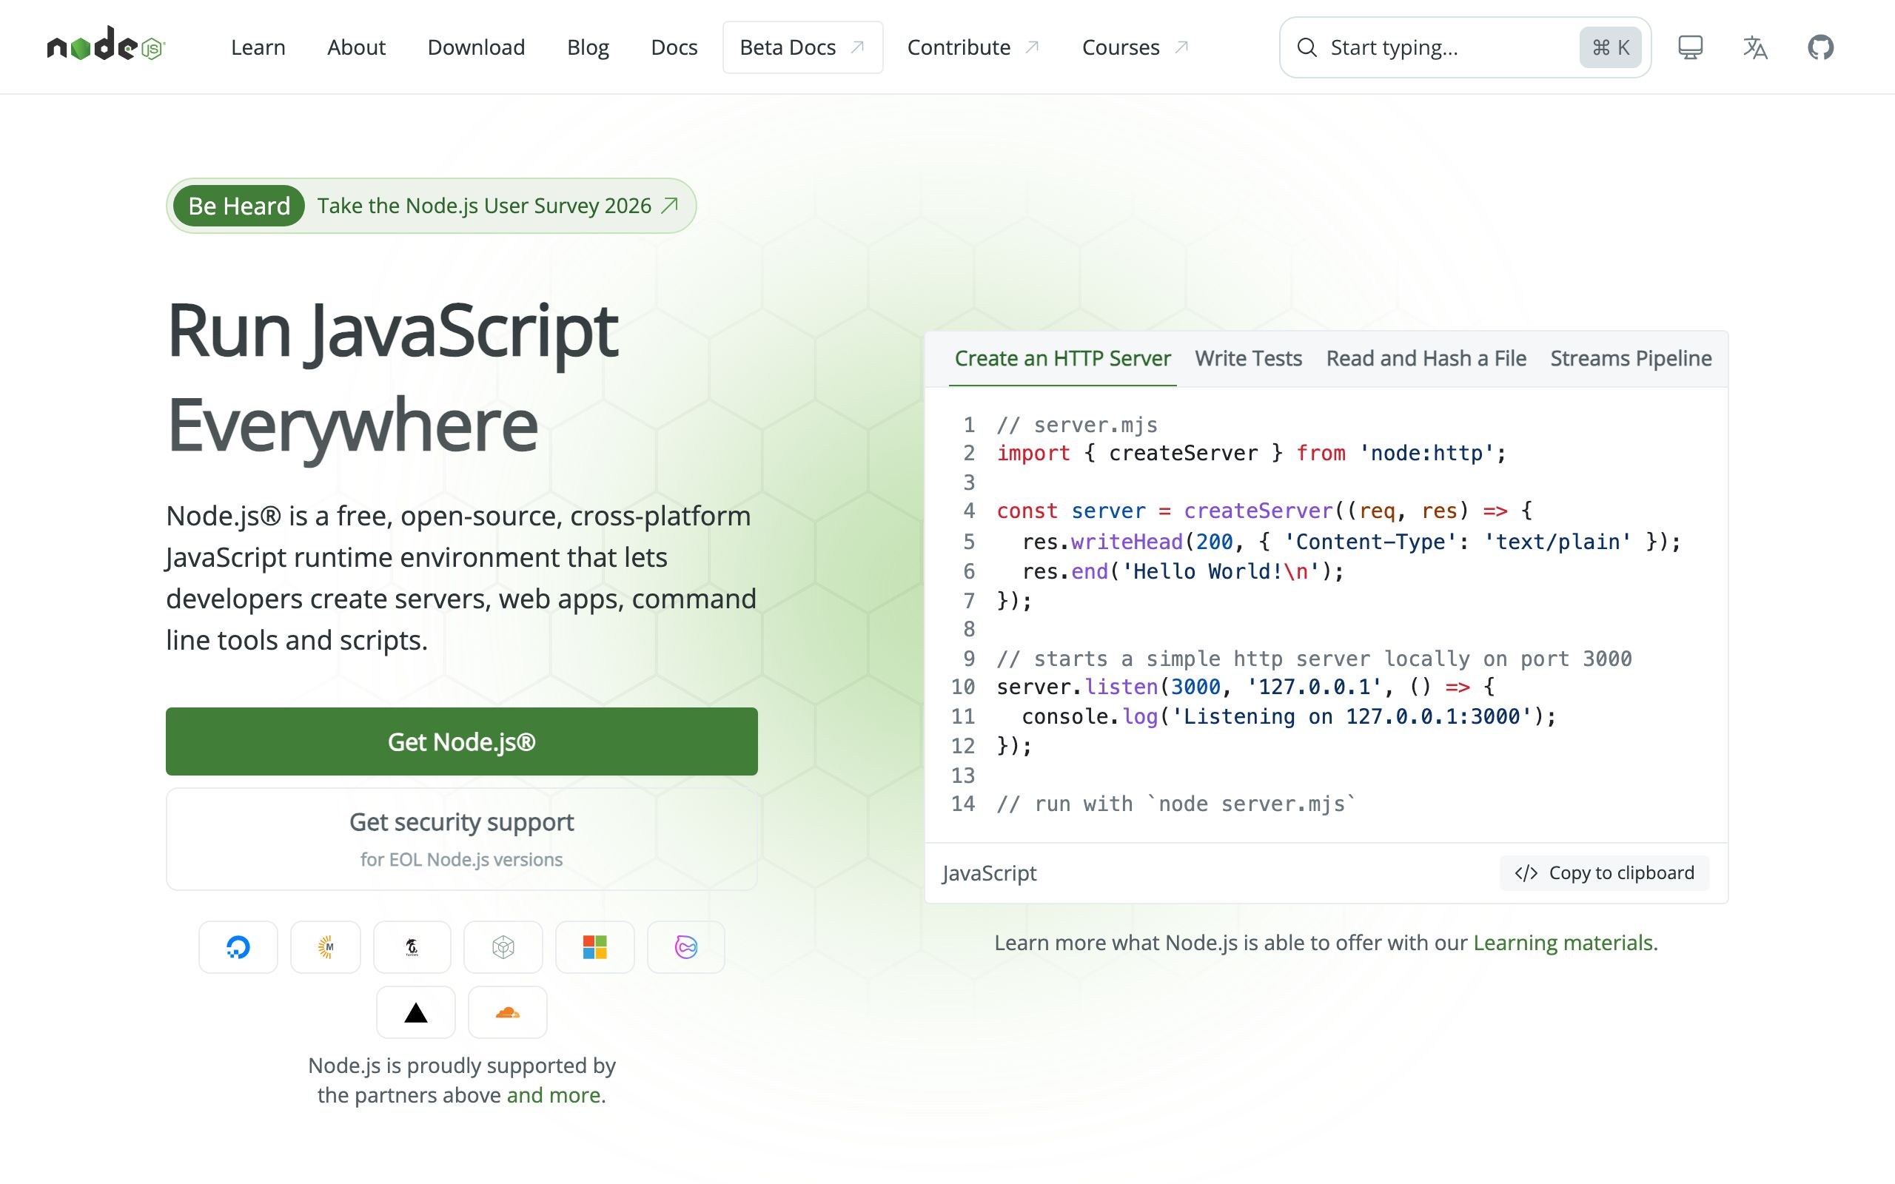Switch to the Write Tests tab
The width and height of the screenshot is (1895, 1184).
point(1248,359)
